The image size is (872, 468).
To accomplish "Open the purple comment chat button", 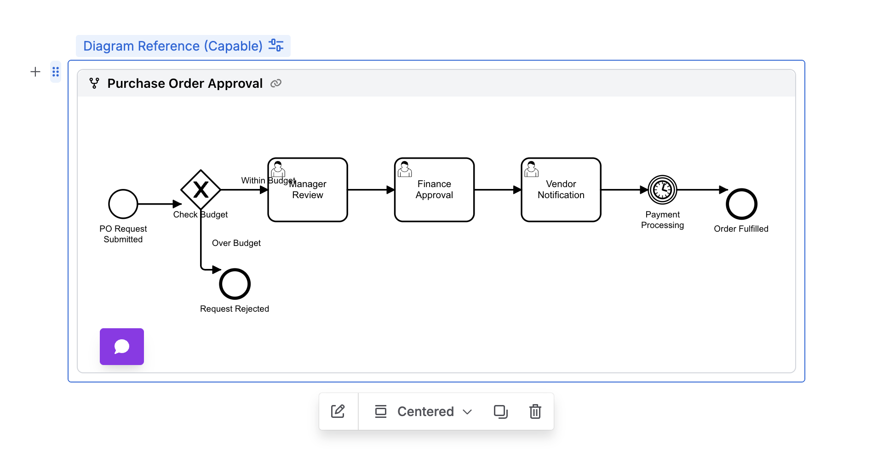I will point(122,346).
